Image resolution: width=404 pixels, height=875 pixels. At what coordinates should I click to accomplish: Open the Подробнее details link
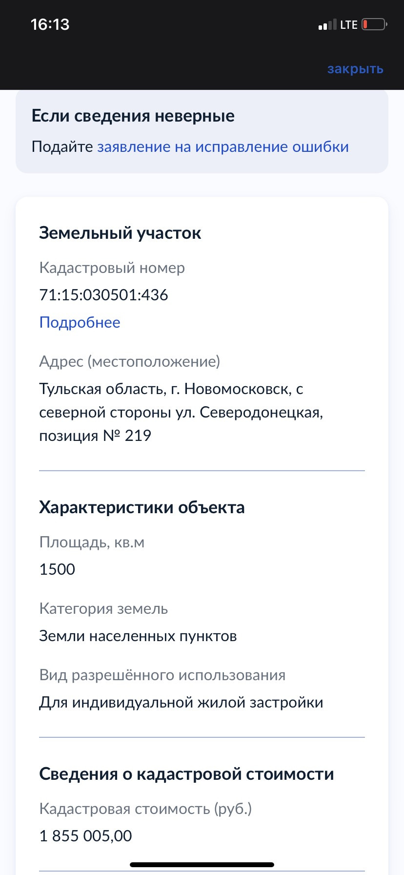80,322
